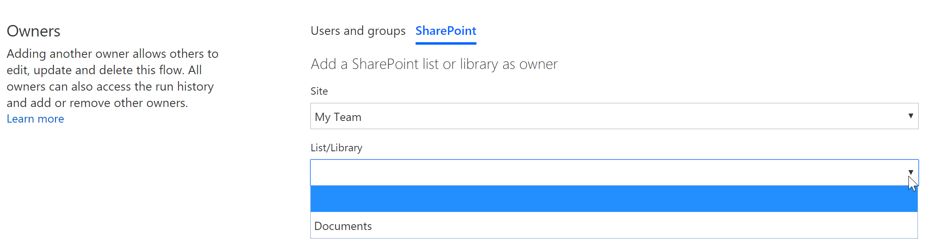Open the Learn more link

click(35, 118)
